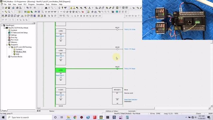This screenshot has width=213, height=120.
Task: Open Settings in project tree
Action: point(14,35)
